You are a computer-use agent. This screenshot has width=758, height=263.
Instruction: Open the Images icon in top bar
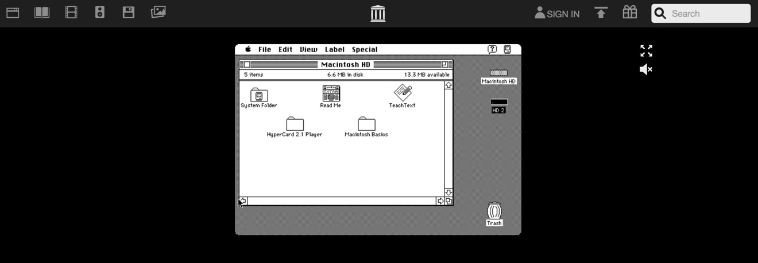click(158, 12)
